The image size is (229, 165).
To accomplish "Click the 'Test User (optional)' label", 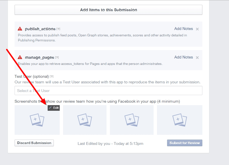I will [x=32, y=76].
